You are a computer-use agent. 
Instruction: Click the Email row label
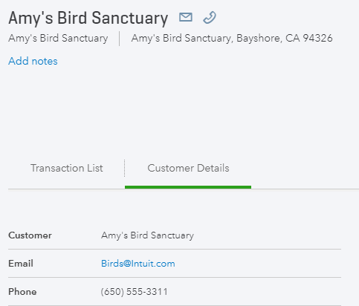(x=21, y=264)
